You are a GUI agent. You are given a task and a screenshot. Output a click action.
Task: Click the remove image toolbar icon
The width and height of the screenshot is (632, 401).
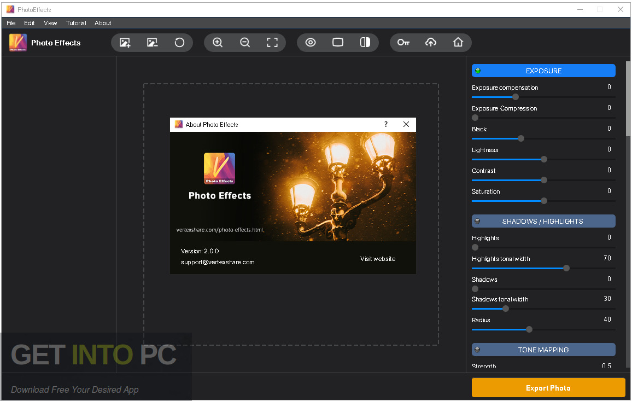point(153,42)
